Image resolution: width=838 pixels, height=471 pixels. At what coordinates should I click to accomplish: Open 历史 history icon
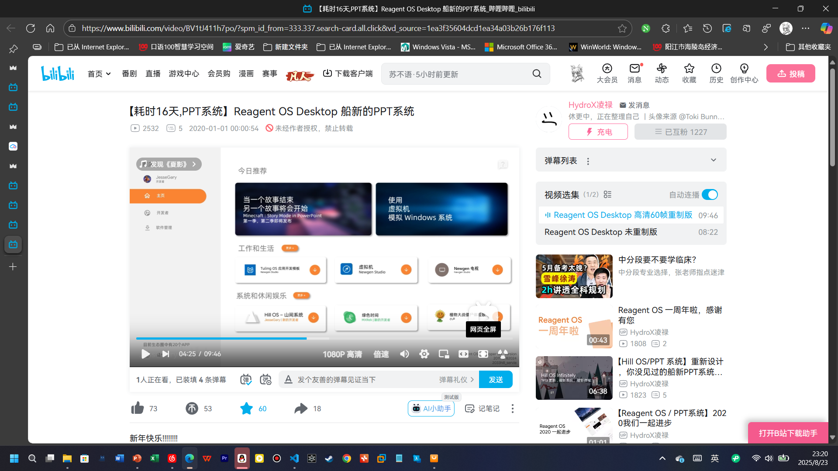click(716, 73)
